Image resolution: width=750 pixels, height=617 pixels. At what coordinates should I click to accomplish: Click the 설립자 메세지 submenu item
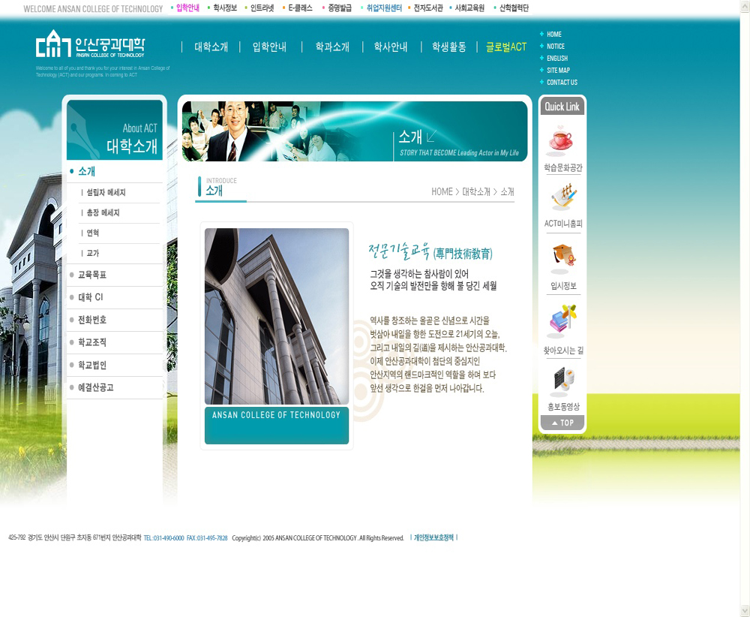106,193
